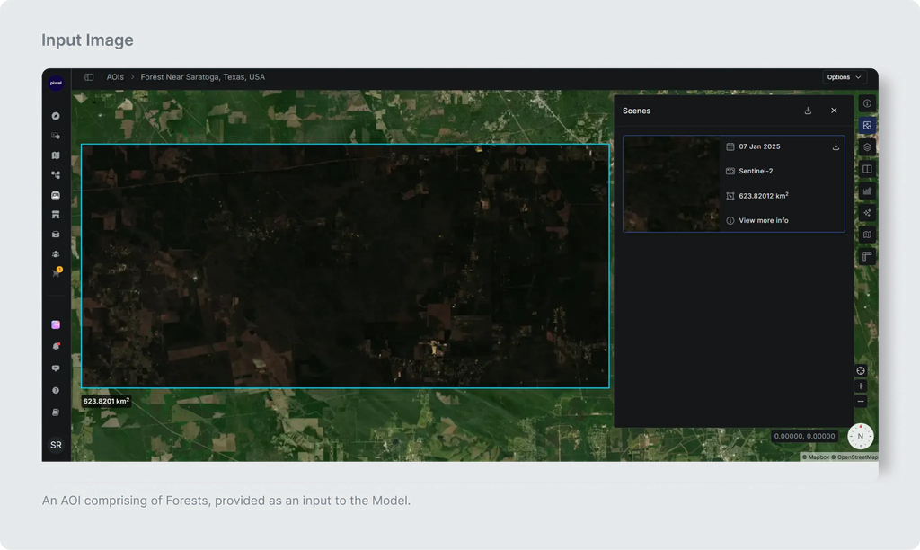
Task: Click View more info link
Action: click(x=764, y=221)
